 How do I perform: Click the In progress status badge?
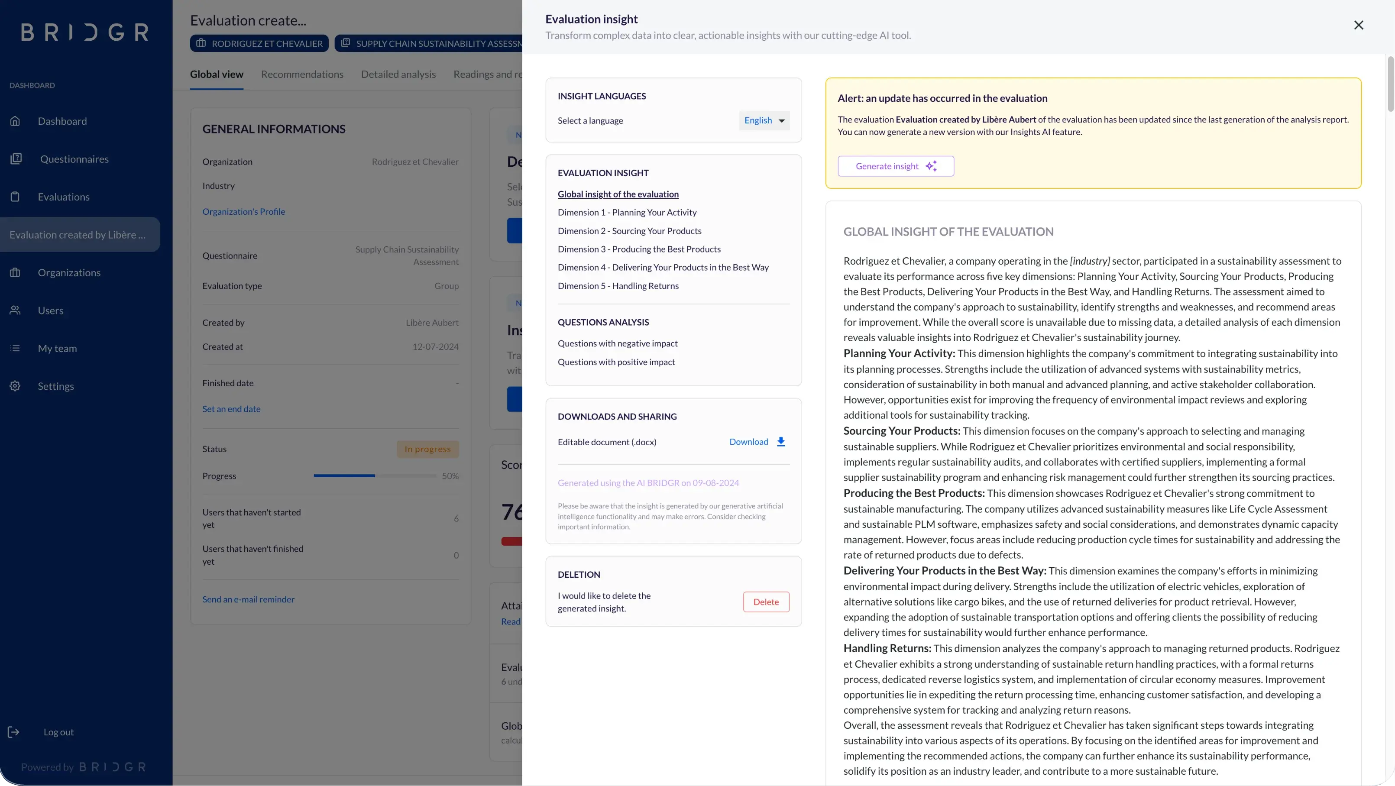click(x=428, y=449)
